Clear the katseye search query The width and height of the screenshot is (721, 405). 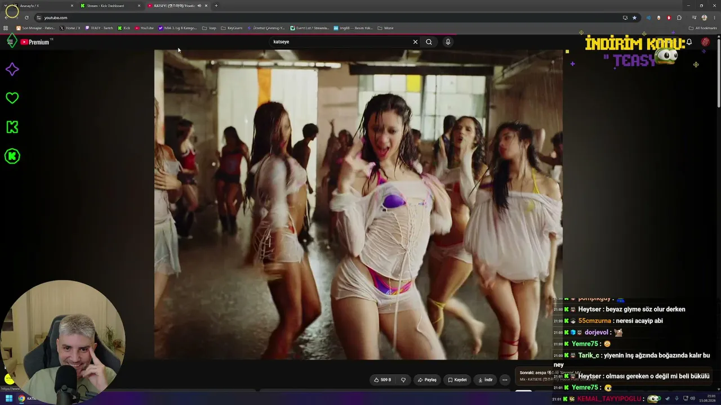415,42
